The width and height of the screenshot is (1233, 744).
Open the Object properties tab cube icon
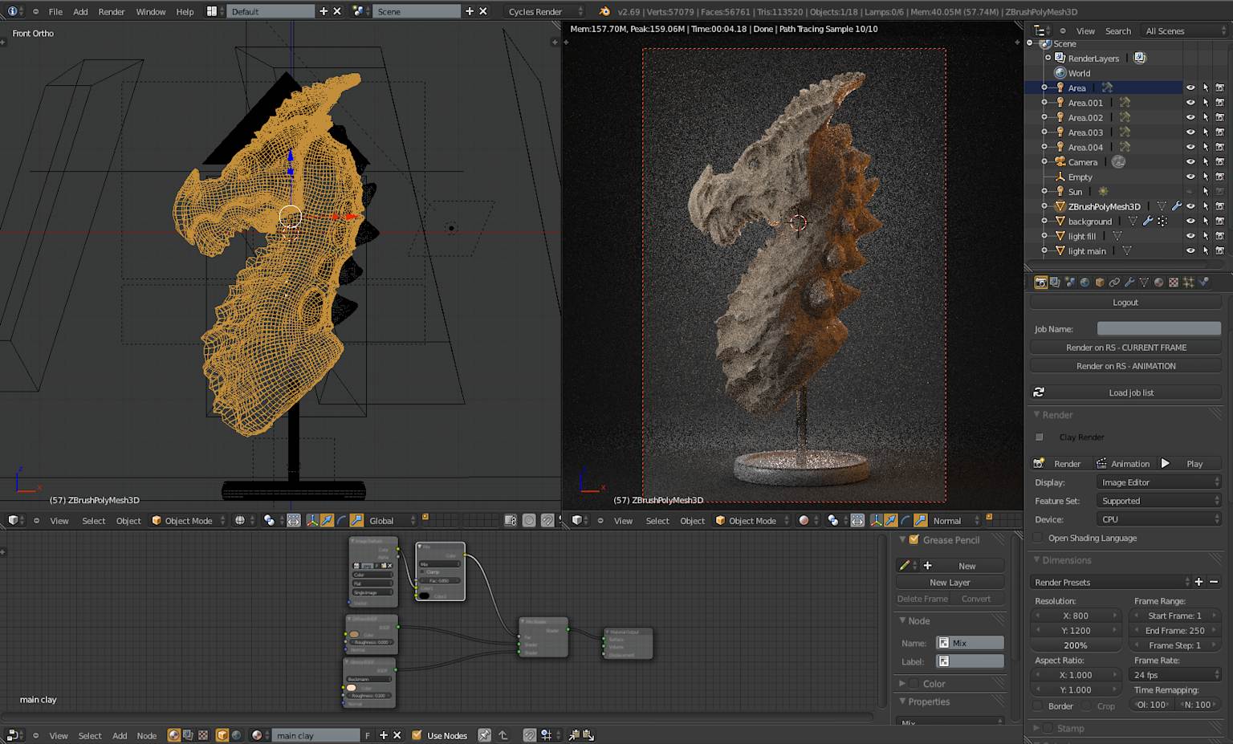click(1100, 283)
